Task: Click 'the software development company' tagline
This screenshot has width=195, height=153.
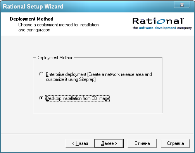Action: [162, 28]
